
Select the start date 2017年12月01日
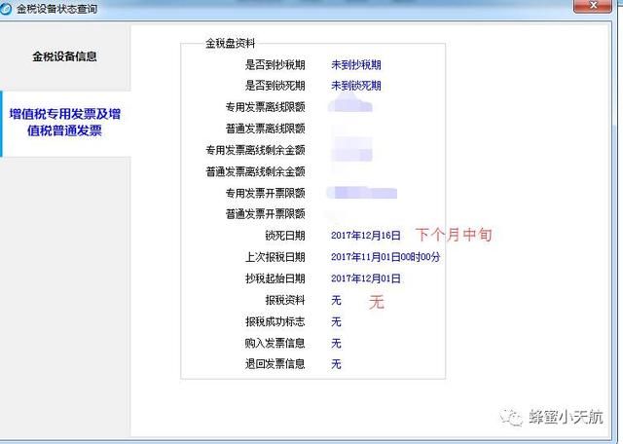pyautogui.click(x=366, y=278)
